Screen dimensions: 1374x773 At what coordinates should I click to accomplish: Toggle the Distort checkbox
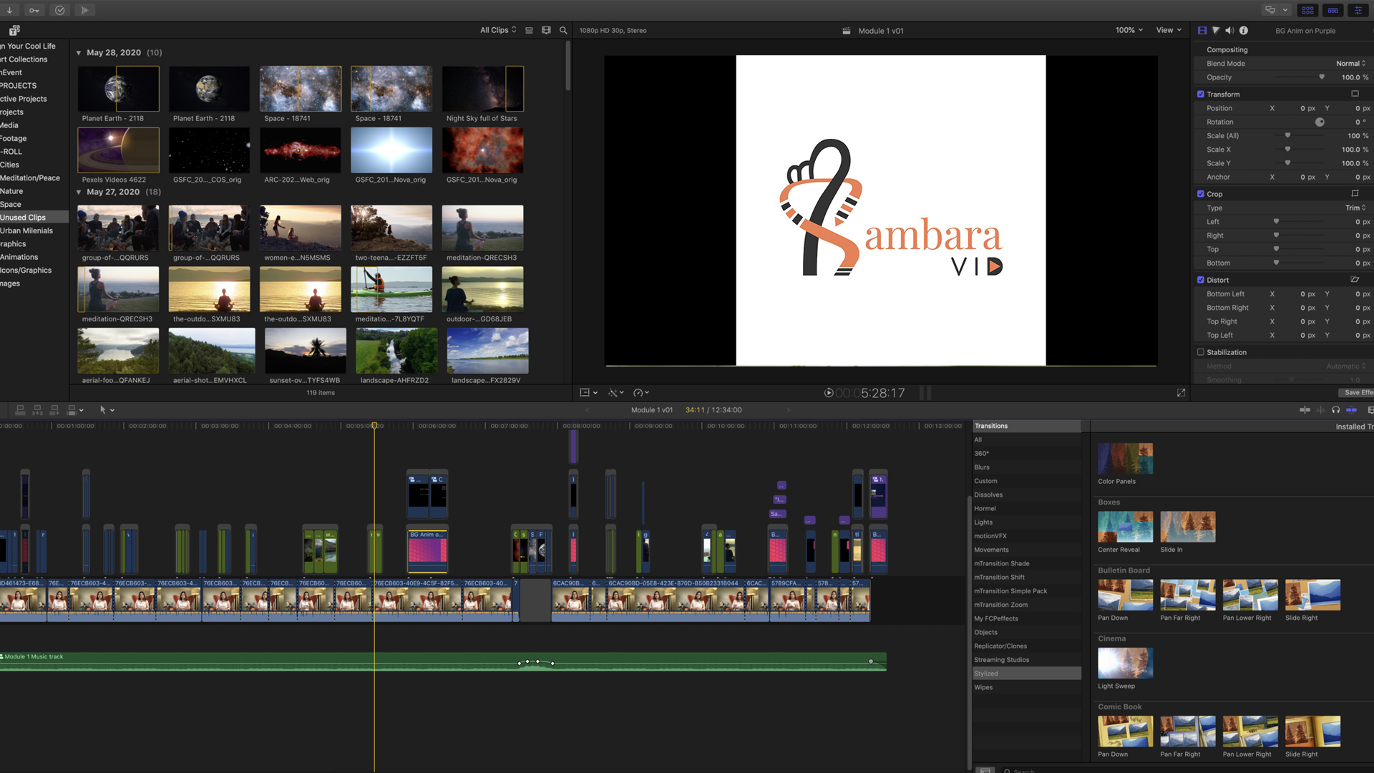point(1201,279)
